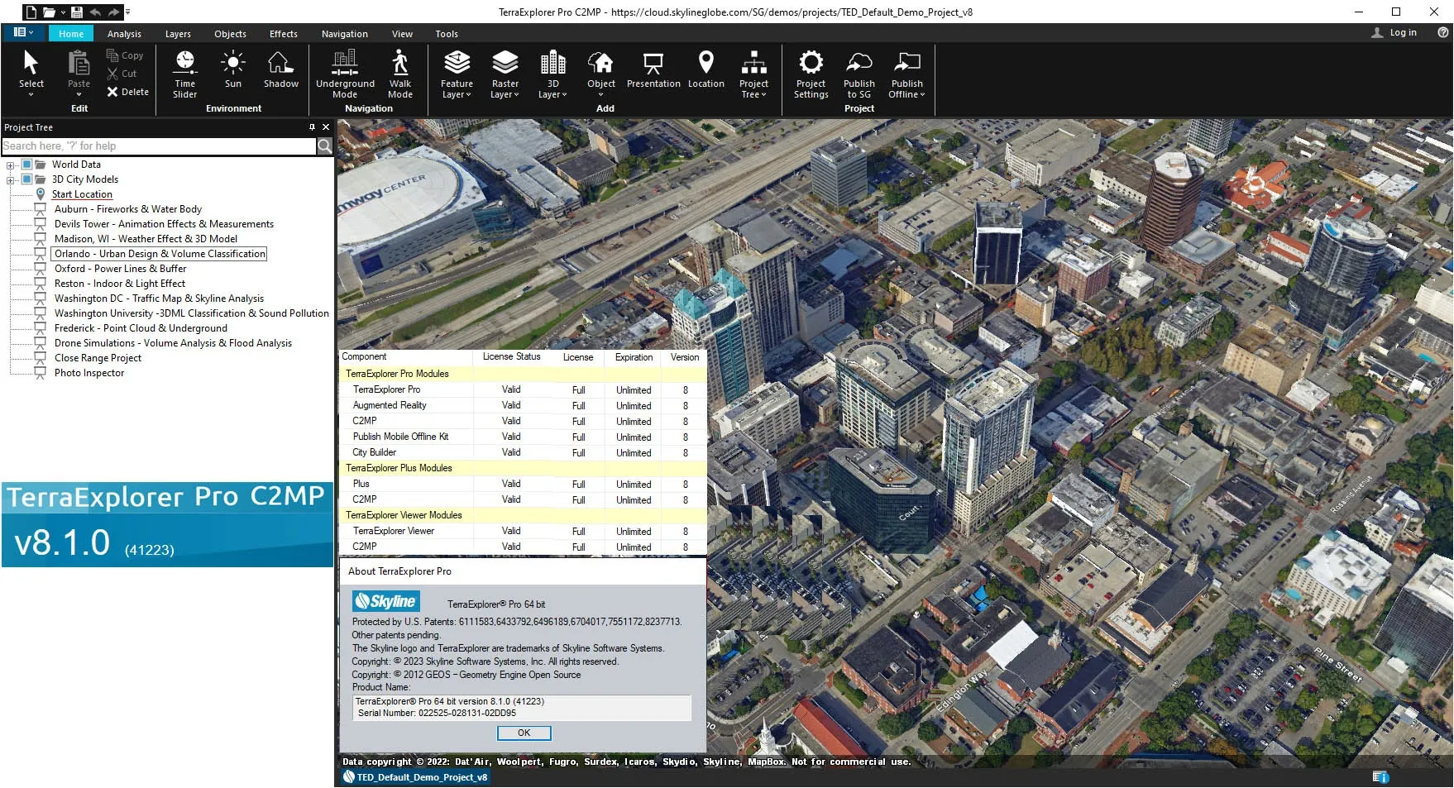The width and height of the screenshot is (1454, 788).
Task: Click the Close Range Project presentation icon
Action: [40, 358]
